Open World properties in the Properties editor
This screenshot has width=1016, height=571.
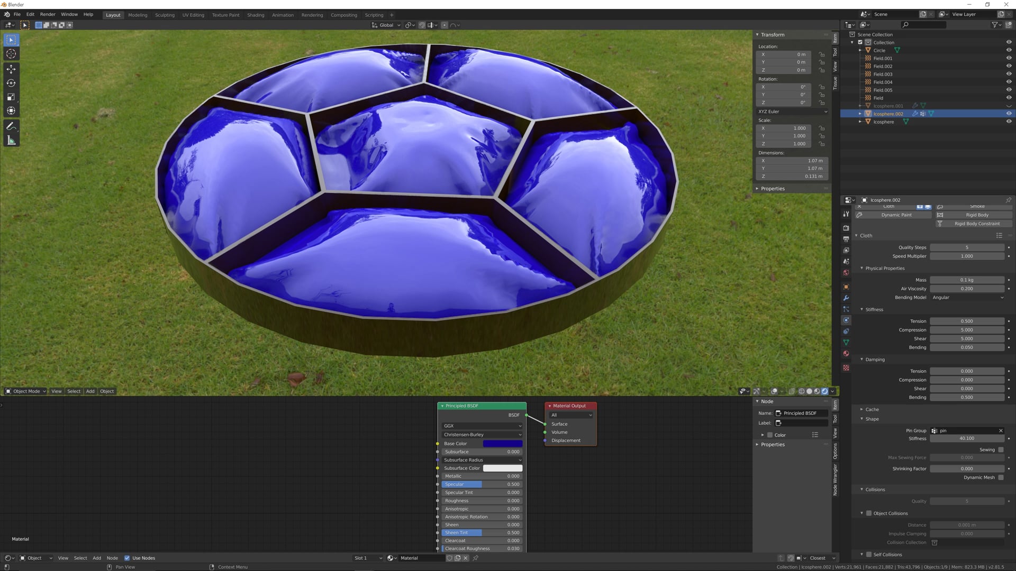point(846,273)
